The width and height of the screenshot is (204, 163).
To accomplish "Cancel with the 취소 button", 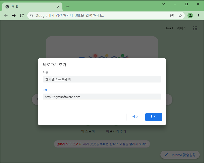I will pos(135,117).
